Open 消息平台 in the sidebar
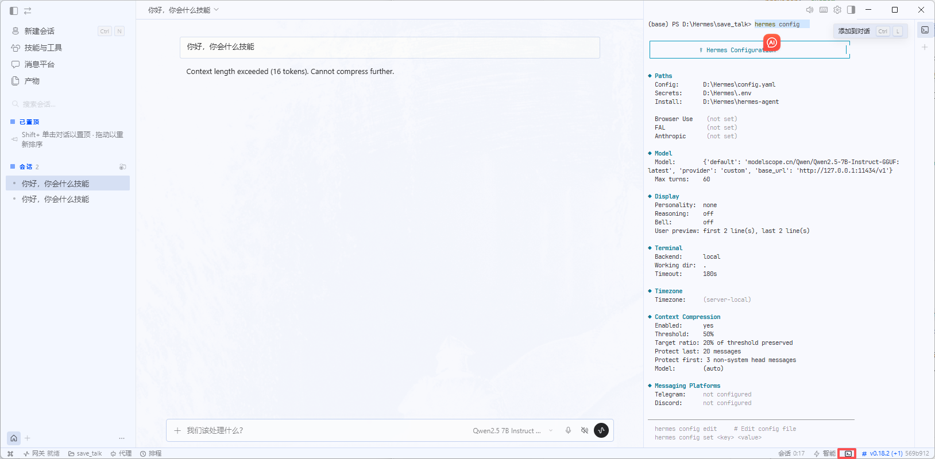 click(68, 64)
